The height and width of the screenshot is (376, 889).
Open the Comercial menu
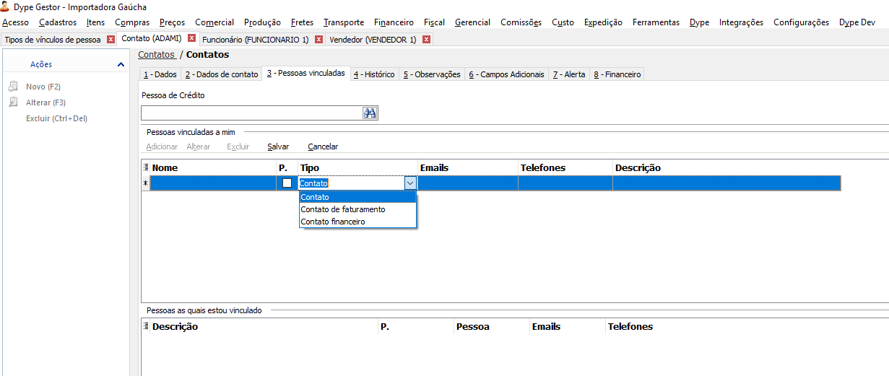[x=214, y=22]
